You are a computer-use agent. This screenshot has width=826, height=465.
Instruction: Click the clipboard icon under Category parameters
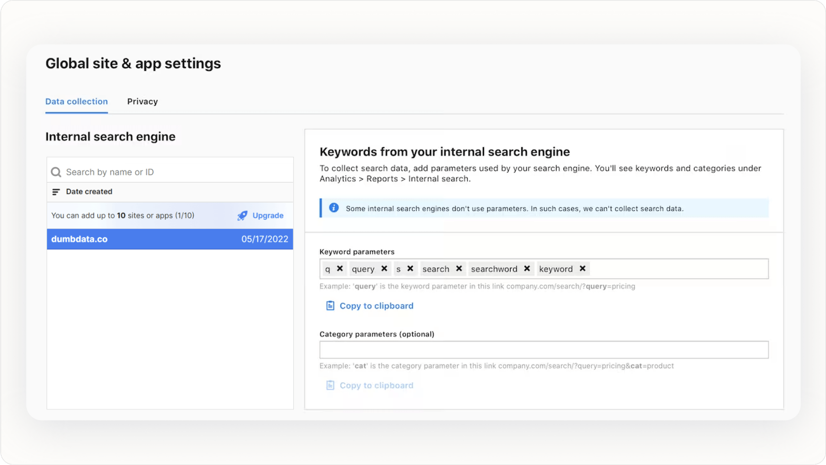329,385
